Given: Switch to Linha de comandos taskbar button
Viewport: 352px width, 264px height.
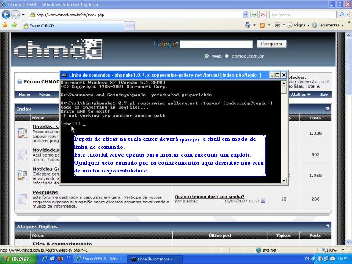Looking at the screenshot, I should (155, 259).
